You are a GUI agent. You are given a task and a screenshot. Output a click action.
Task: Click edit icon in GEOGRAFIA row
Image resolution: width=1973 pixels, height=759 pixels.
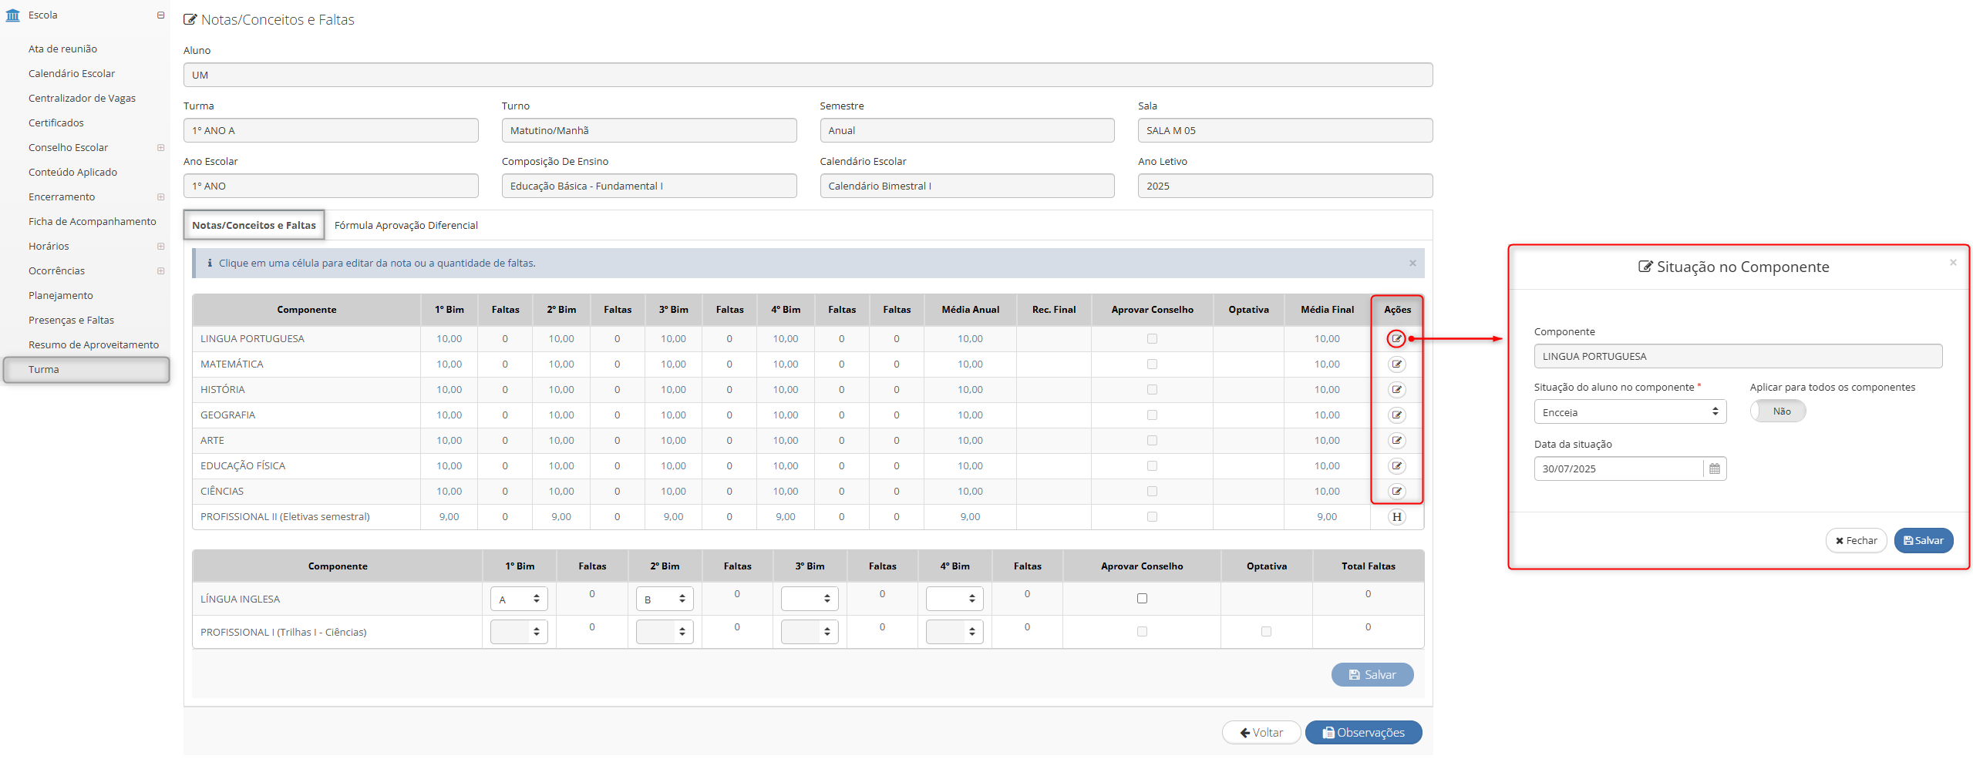(1396, 415)
